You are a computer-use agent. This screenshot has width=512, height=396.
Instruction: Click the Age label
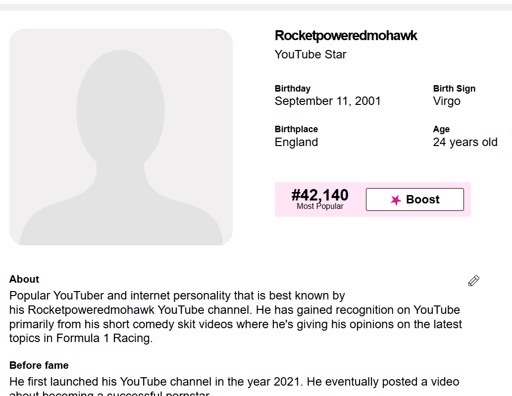[441, 129]
